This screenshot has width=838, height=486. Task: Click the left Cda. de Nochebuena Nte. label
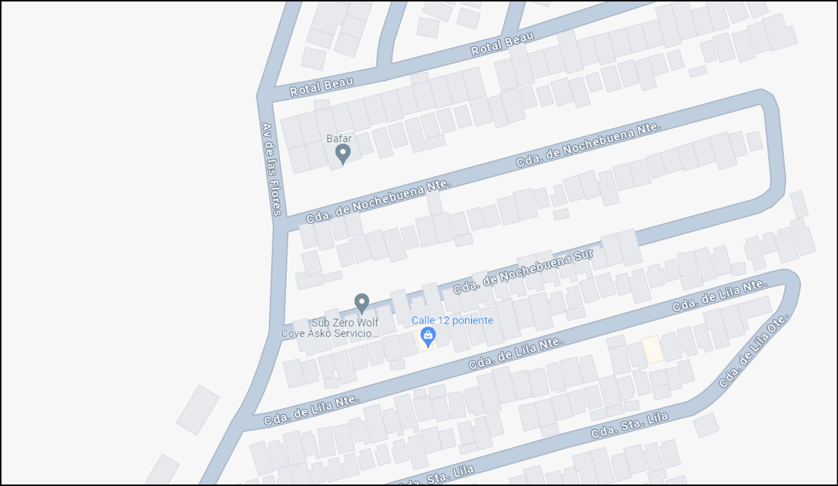point(379,201)
